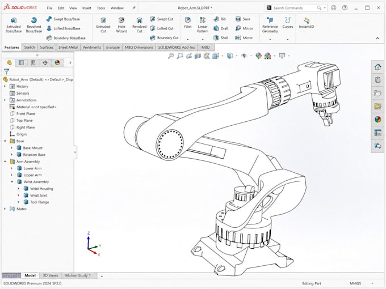Open the MMGS unit system status
386x289 pixels.
[355, 283]
